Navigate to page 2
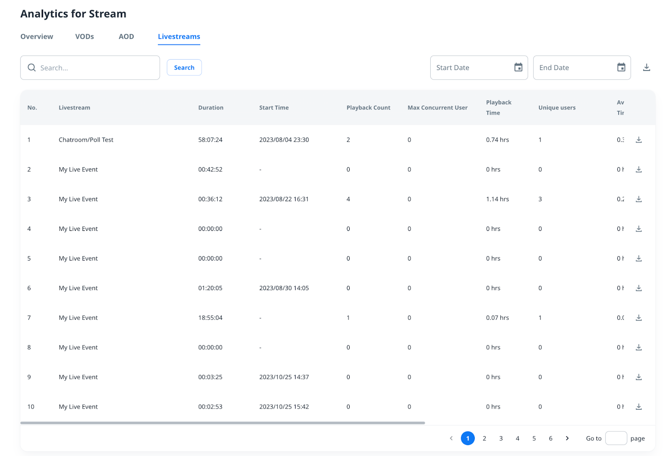 coord(484,438)
